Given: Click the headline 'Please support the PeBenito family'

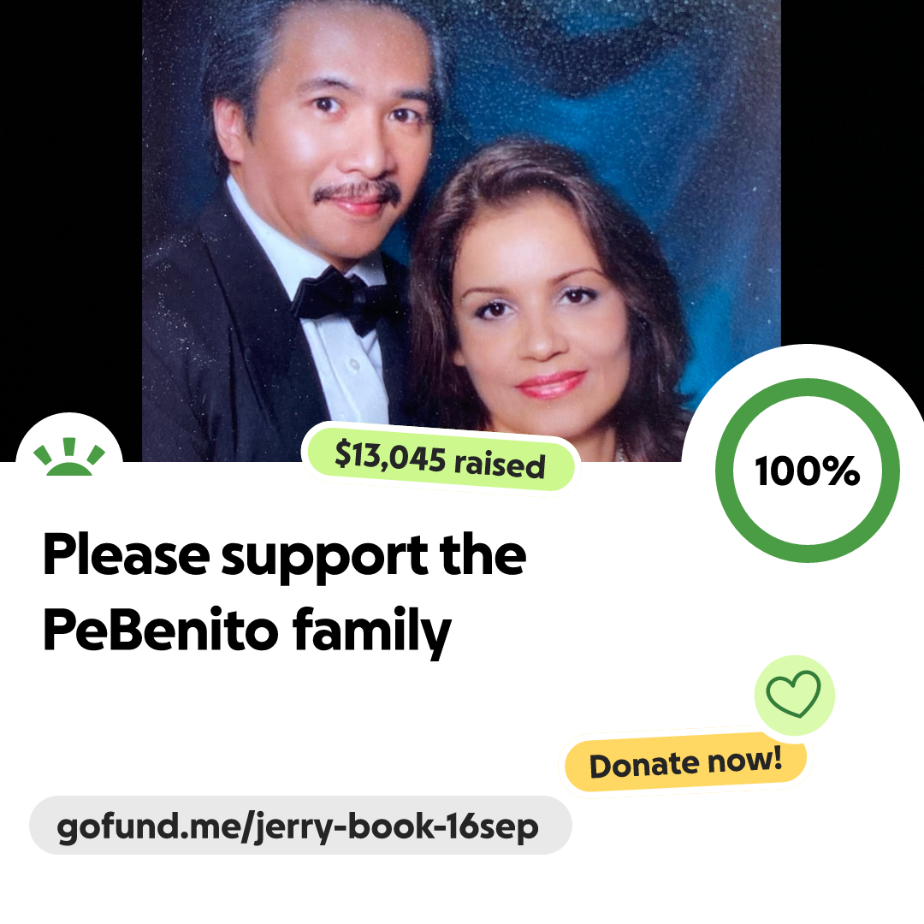Looking at the screenshot, I should pos(284,592).
